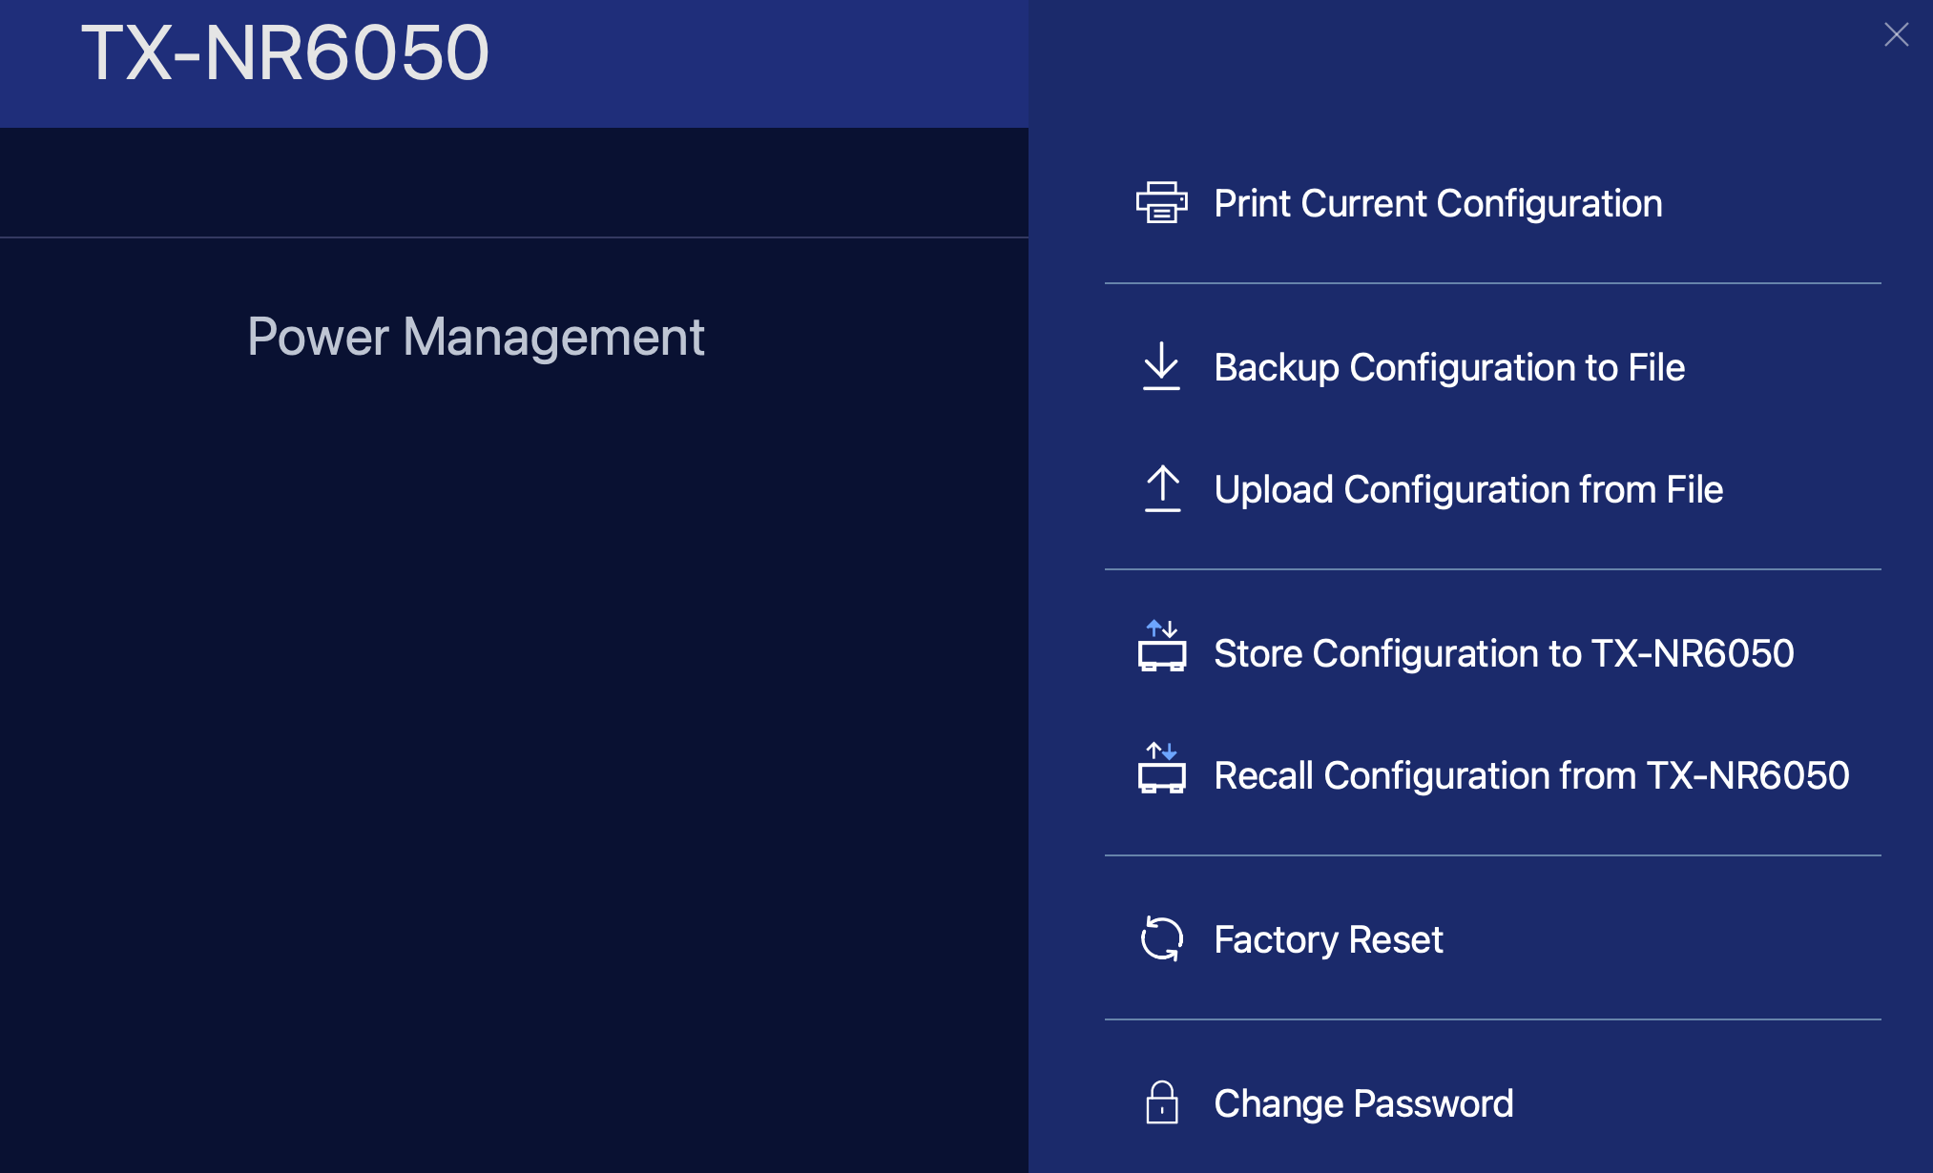Viewport: 1933px width, 1173px height.
Task: Click the download arrow backup icon
Action: pos(1161,366)
